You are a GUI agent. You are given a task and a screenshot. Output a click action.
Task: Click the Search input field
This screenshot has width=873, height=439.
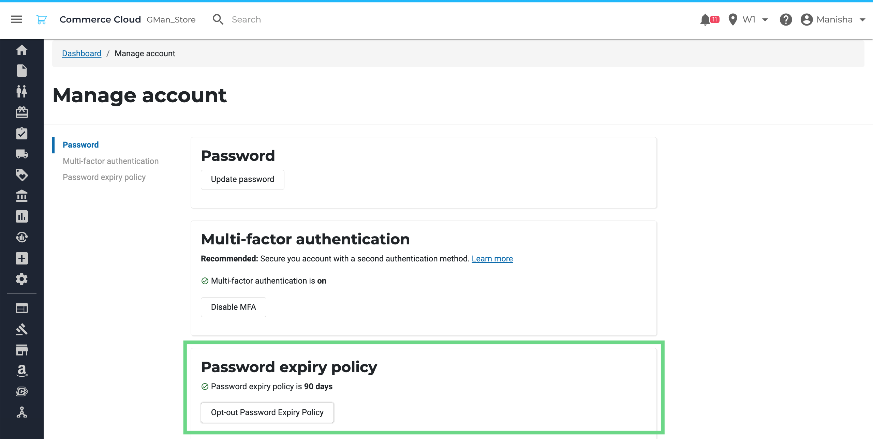[x=290, y=19]
